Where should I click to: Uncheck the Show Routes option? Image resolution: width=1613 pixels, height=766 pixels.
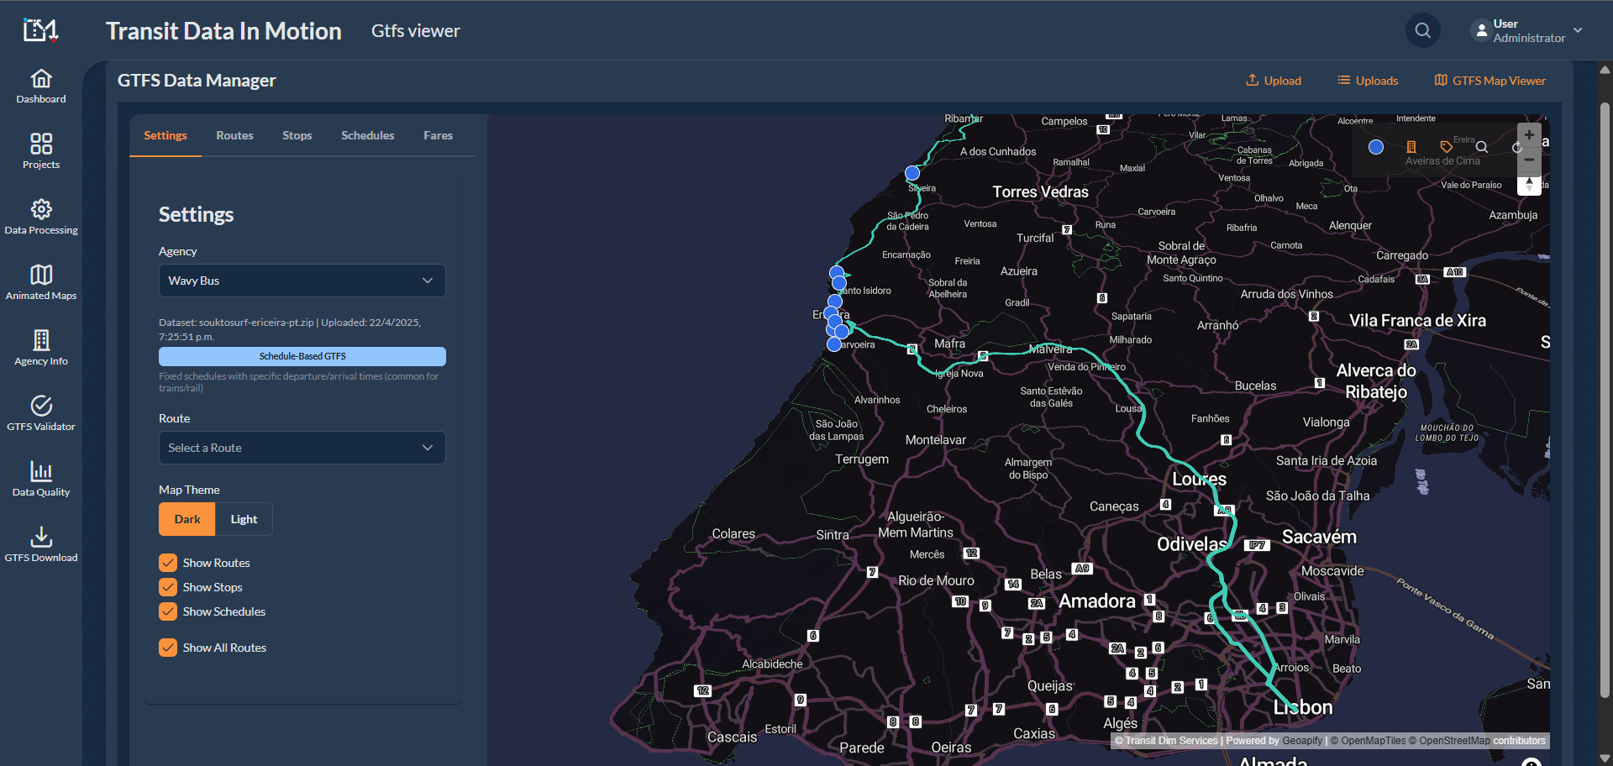(167, 562)
